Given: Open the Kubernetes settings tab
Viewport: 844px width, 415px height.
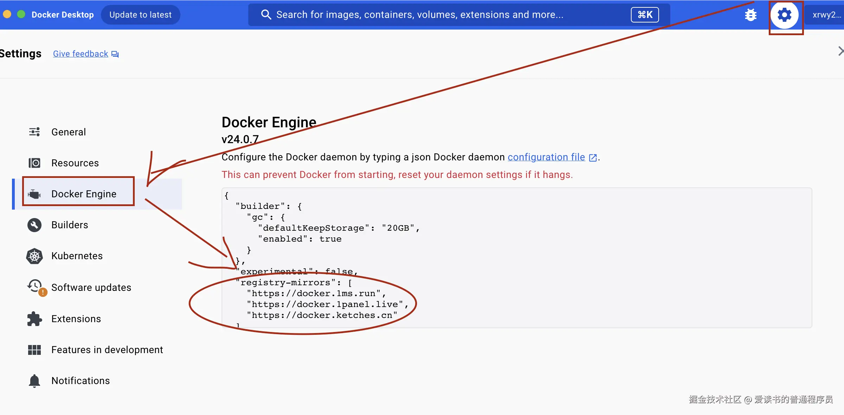Looking at the screenshot, I should (x=77, y=256).
